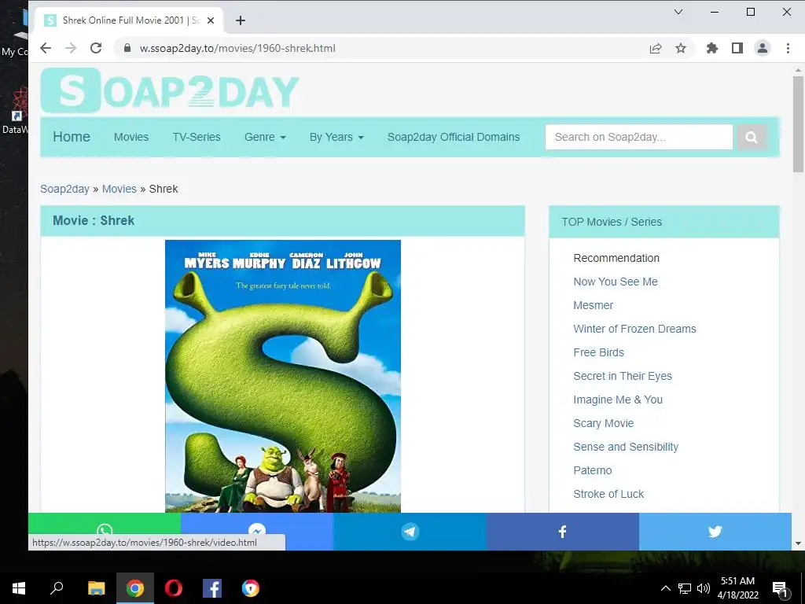Click the Soap2Day logo
Image resolution: width=805 pixels, height=604 pixels.
(x=170, y=90)
